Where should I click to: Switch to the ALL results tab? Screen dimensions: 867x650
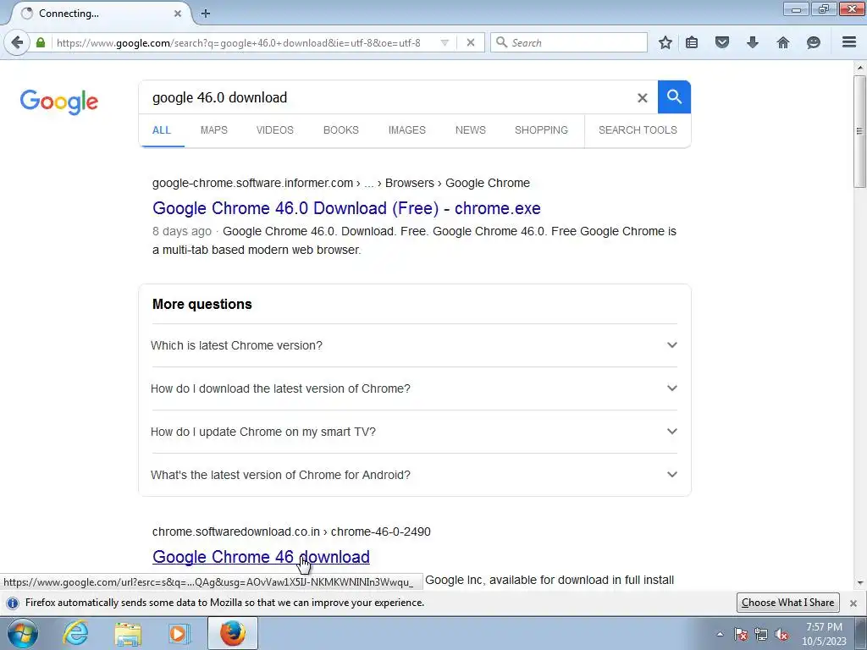point(162,129)
